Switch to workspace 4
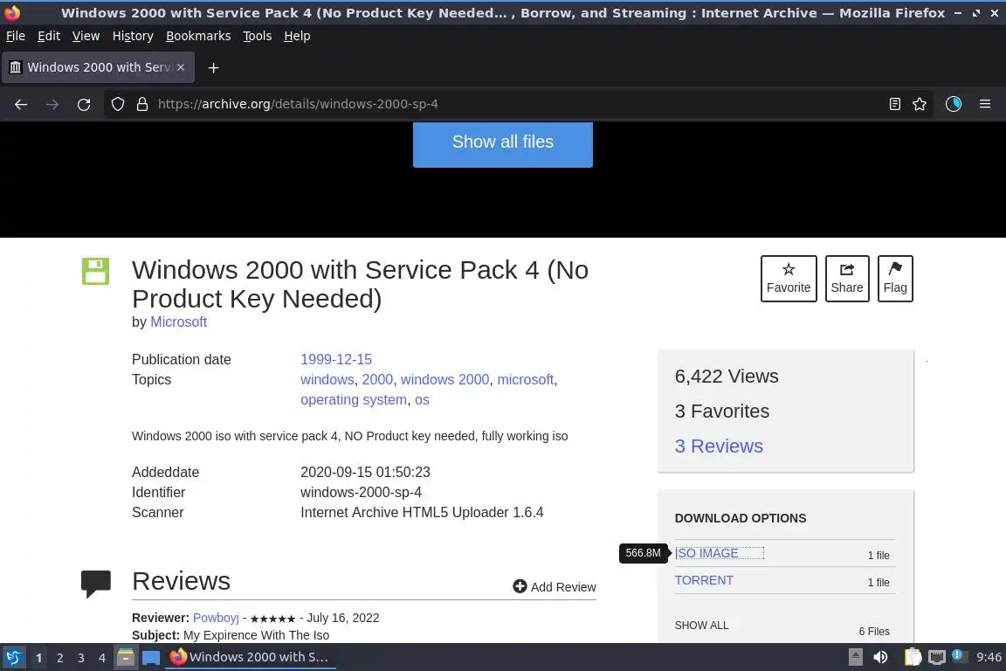1006x671 pixels. [102, 658]
